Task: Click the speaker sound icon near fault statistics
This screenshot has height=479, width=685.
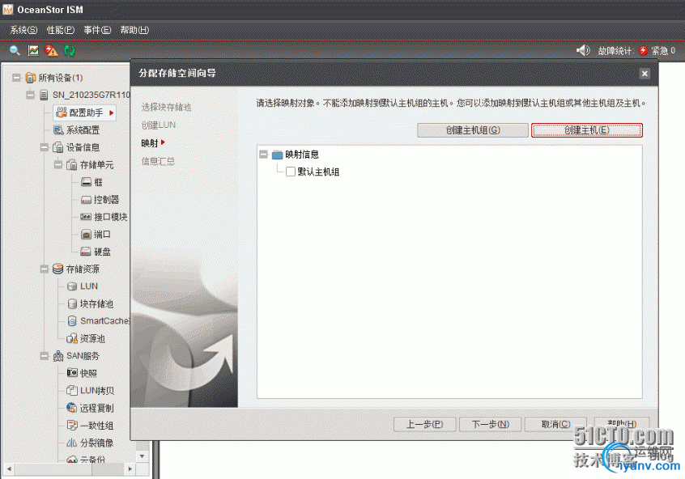Action: 582,49
